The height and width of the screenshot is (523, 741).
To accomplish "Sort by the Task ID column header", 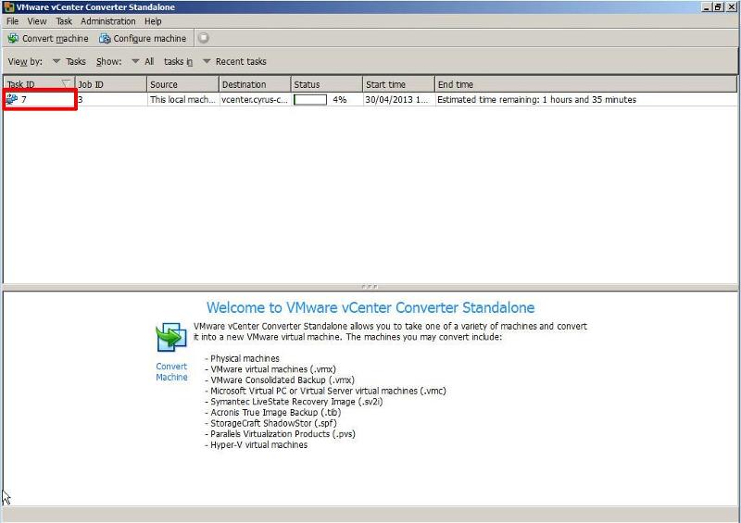I will tap(39, 84).
